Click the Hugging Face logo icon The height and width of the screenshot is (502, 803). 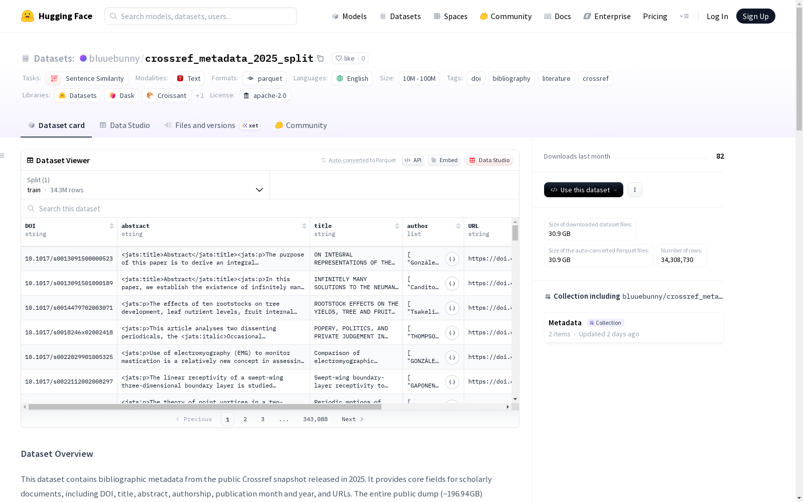[28, 16]
